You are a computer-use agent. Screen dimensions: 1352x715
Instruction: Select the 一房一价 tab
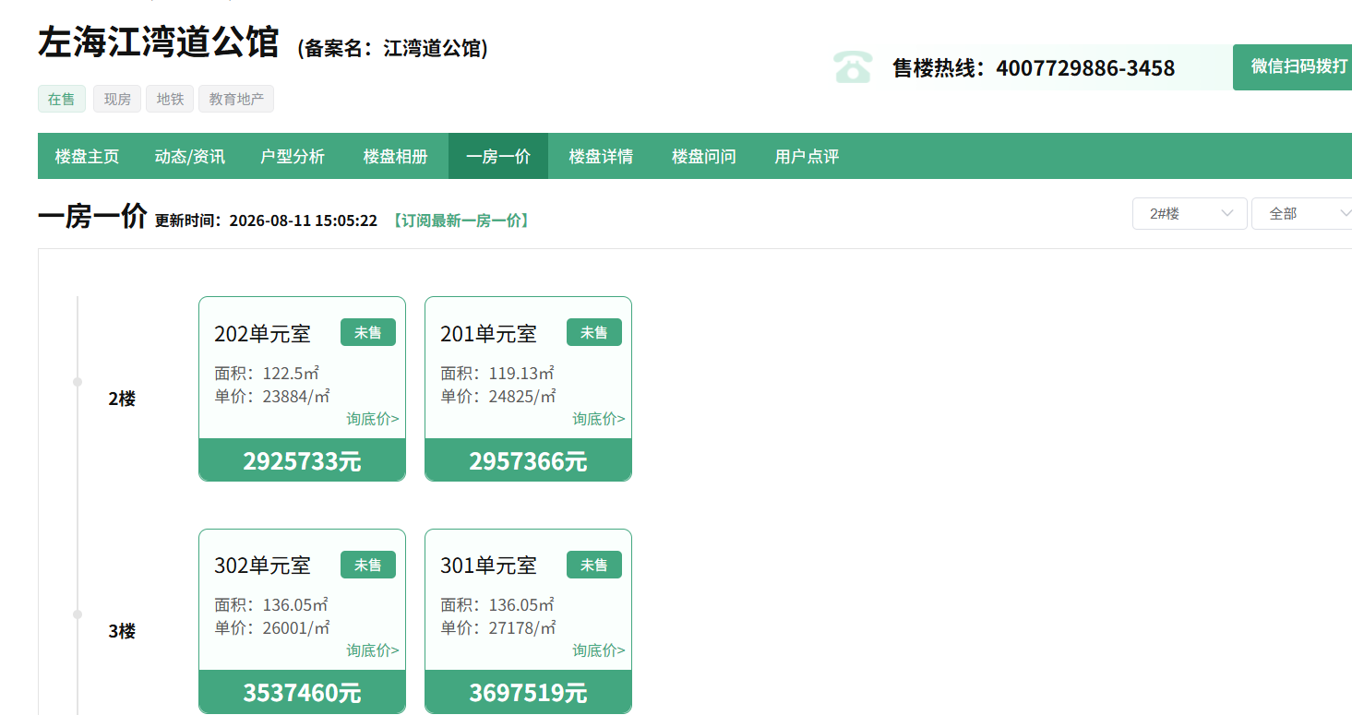click(x=498, y=156)
